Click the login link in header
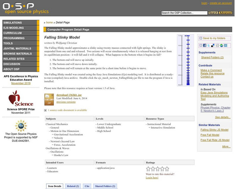 coord(204,3)
